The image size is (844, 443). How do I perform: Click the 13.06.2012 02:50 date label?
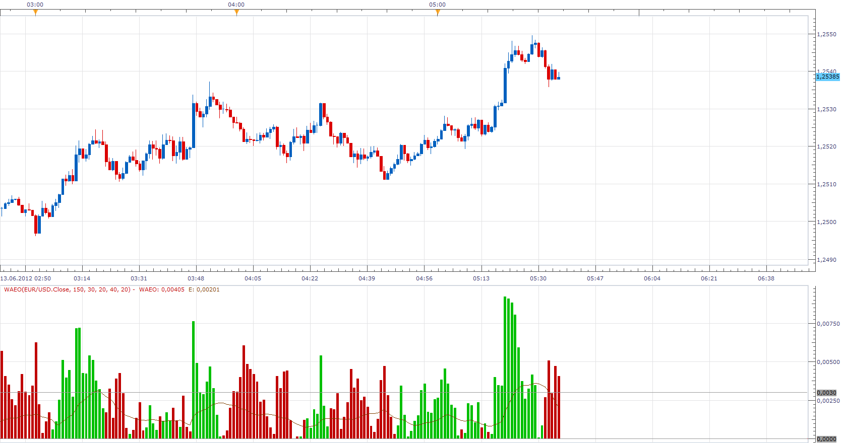26,278
